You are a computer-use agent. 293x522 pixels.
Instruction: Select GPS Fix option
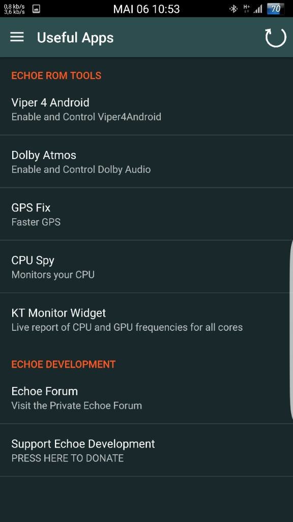pos(146,214)
